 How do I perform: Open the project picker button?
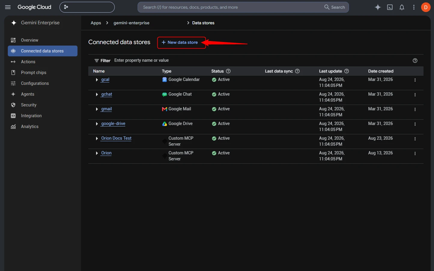point(87,7)
